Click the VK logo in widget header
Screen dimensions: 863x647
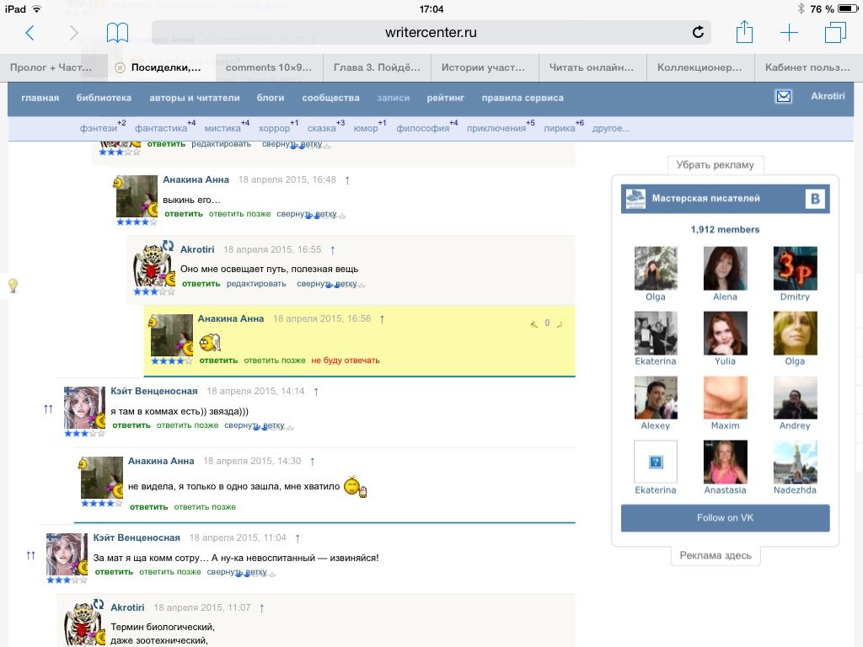(x=815, y=199)
